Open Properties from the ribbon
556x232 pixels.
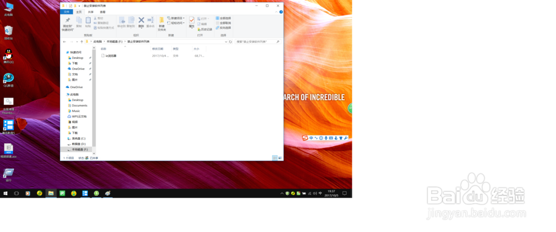click(191, 22)
